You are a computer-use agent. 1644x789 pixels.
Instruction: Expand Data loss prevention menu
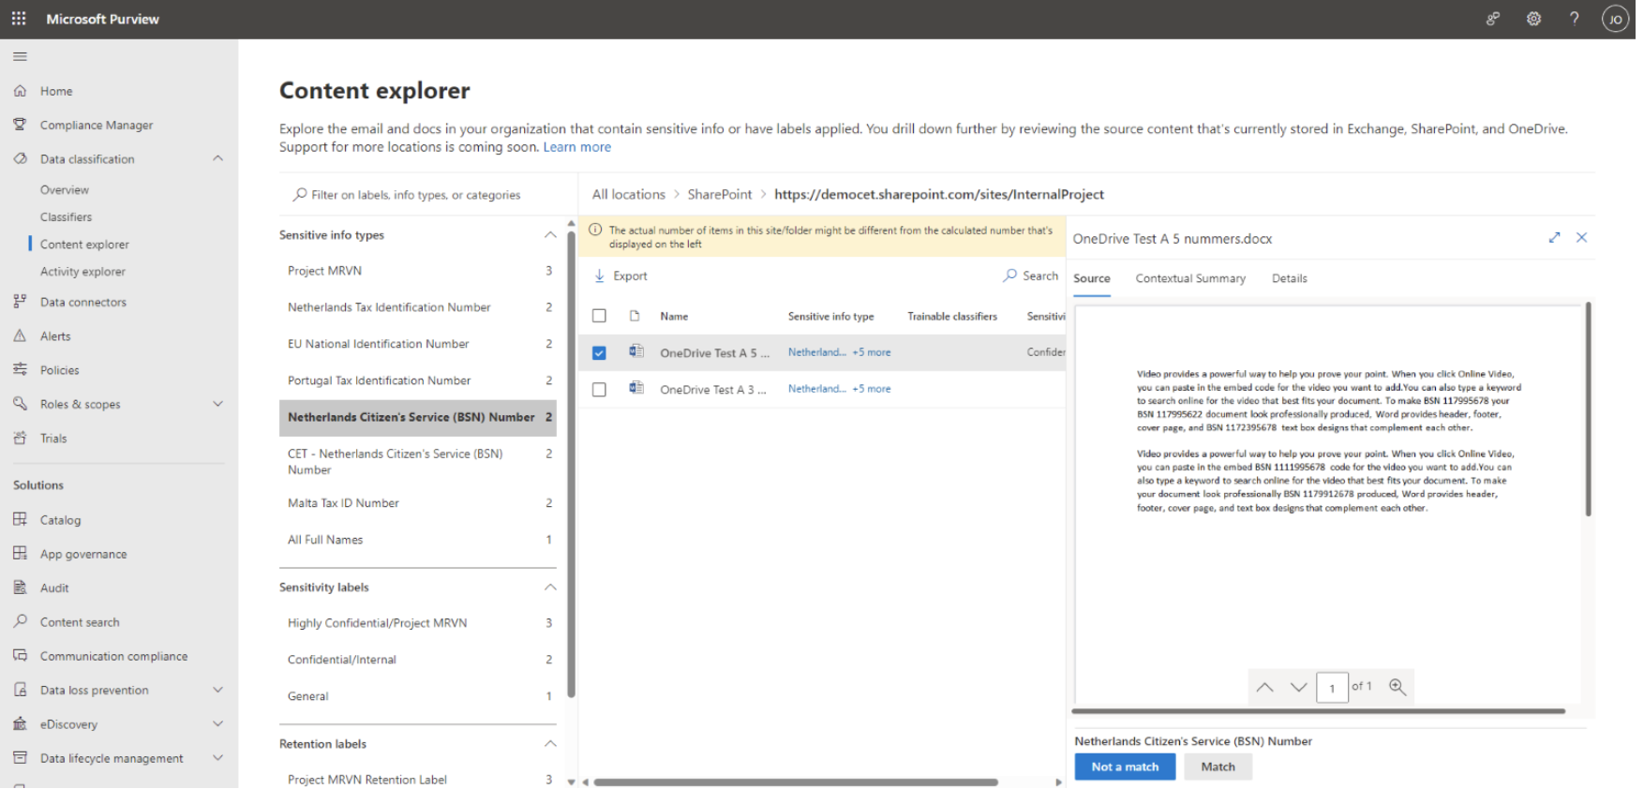coord(218,690)
